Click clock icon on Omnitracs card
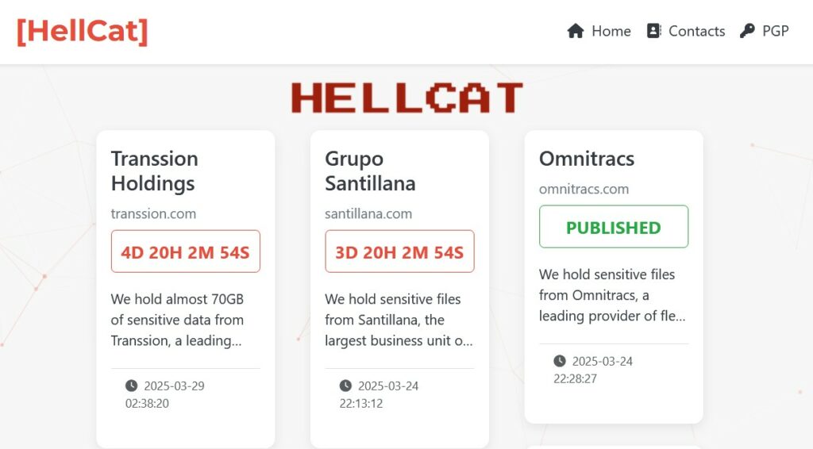Screen dimensions: 813x449 point(560,361)
